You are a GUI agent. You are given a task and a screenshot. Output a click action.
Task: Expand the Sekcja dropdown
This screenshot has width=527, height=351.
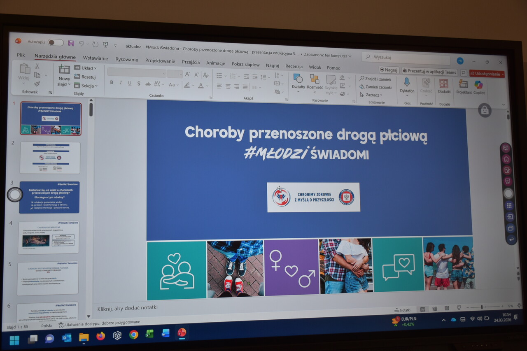click(x=86, y=86)
